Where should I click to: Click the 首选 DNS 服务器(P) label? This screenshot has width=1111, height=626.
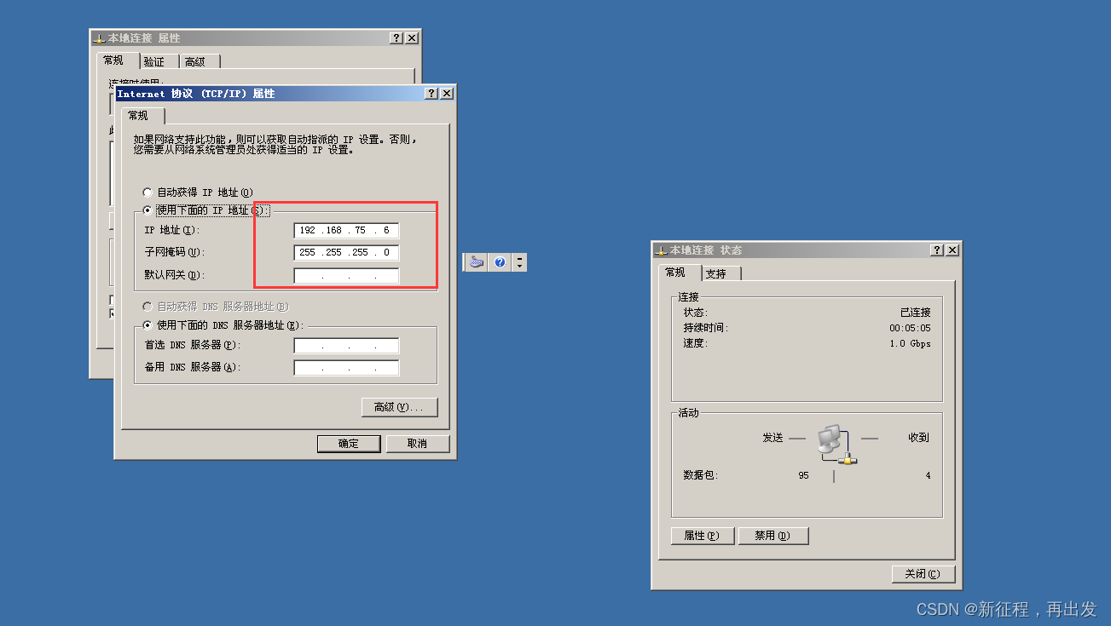[x=192, y=345]
